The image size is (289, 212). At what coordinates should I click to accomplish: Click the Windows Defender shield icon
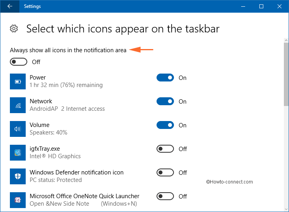(18, 176)
